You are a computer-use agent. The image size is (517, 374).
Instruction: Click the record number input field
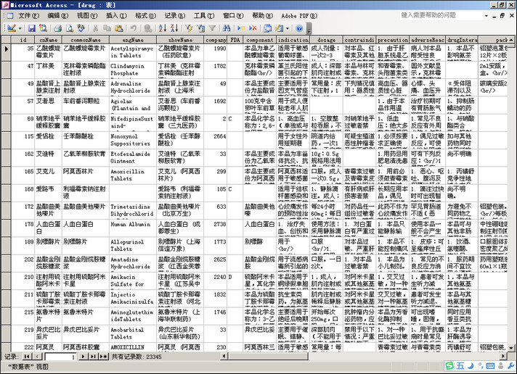(61, 357)
